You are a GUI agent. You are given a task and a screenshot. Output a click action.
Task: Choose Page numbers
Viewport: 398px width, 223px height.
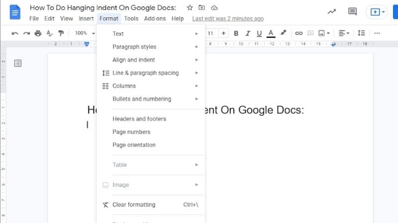[x=151, y=132]
